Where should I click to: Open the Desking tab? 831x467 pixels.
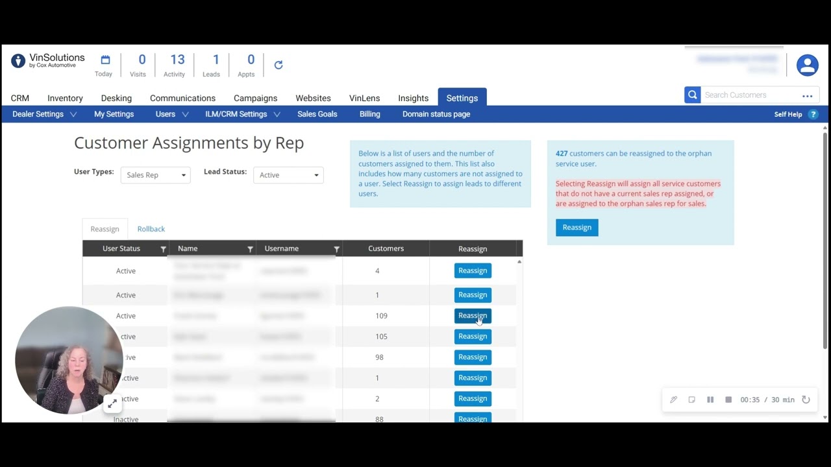(x=116, y=98)
